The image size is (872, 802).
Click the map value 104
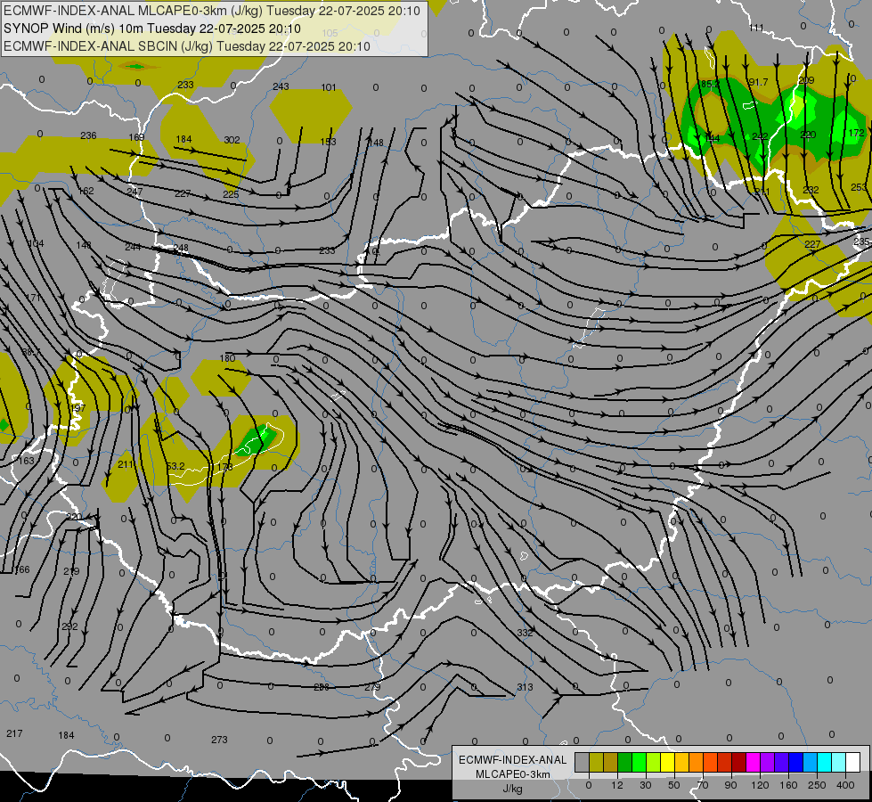37,243
